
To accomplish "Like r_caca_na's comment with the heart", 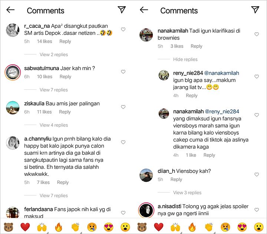I will click(123, 30).
